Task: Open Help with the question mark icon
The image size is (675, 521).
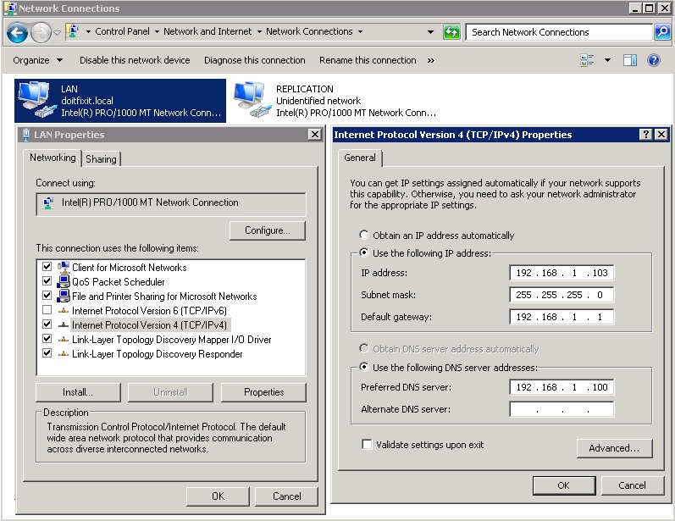Action: [654, 60]
